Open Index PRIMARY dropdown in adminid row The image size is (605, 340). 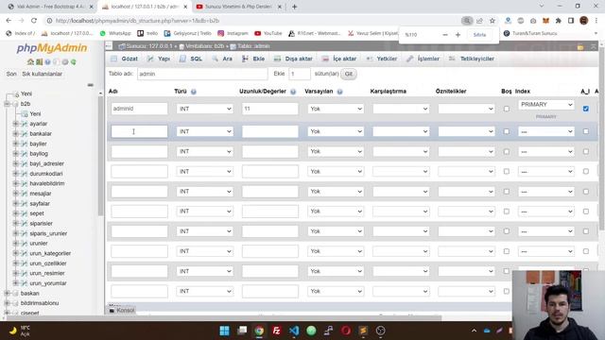546,105
